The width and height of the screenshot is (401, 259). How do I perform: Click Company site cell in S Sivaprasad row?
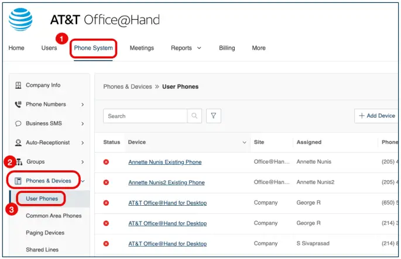tap(266, 243)
